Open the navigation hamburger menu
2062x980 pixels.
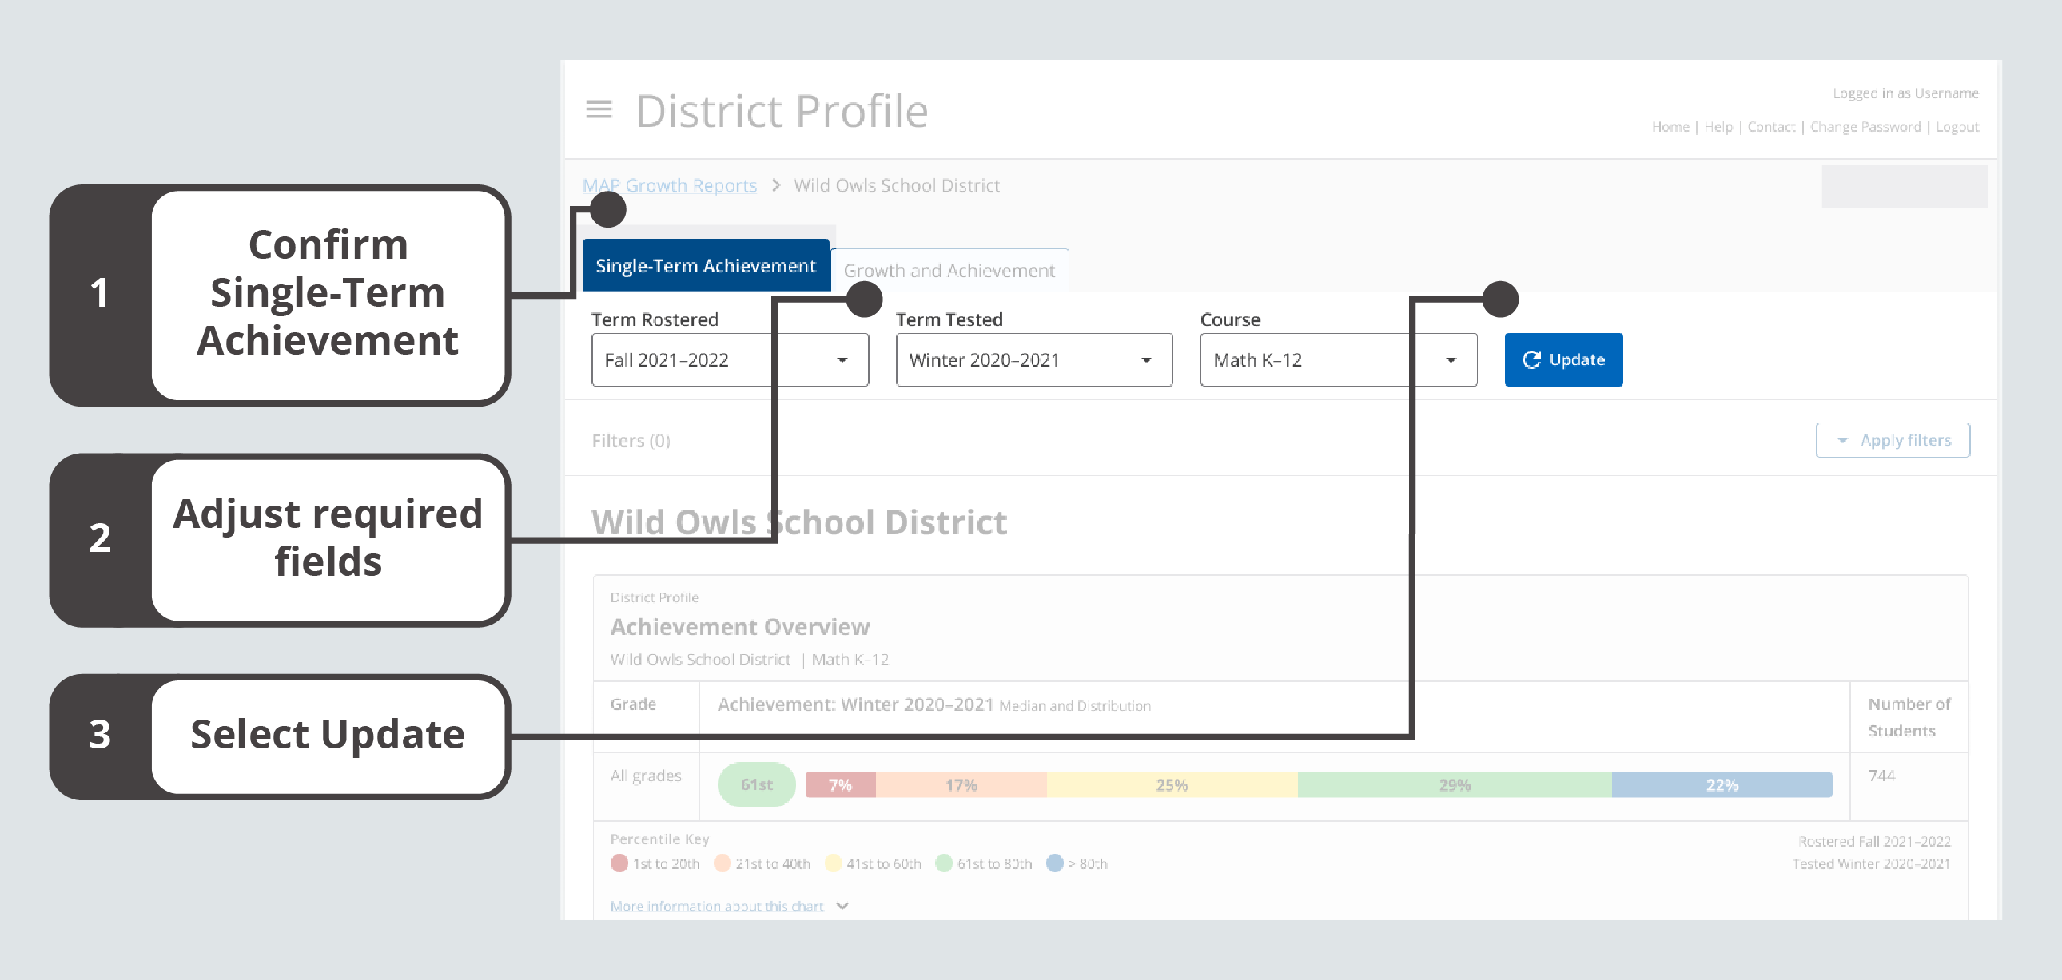point(599,109)
